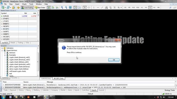Close the Action dialog with X
This screenshot has width=177, height=99.
[118, 40]
